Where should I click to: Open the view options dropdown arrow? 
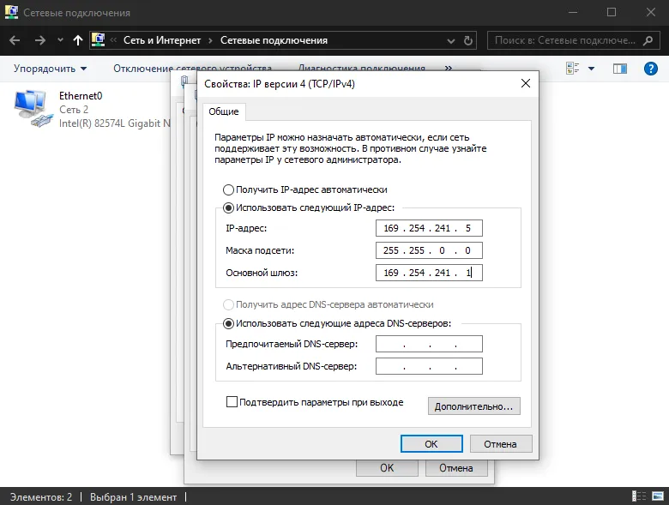point(591,69)
